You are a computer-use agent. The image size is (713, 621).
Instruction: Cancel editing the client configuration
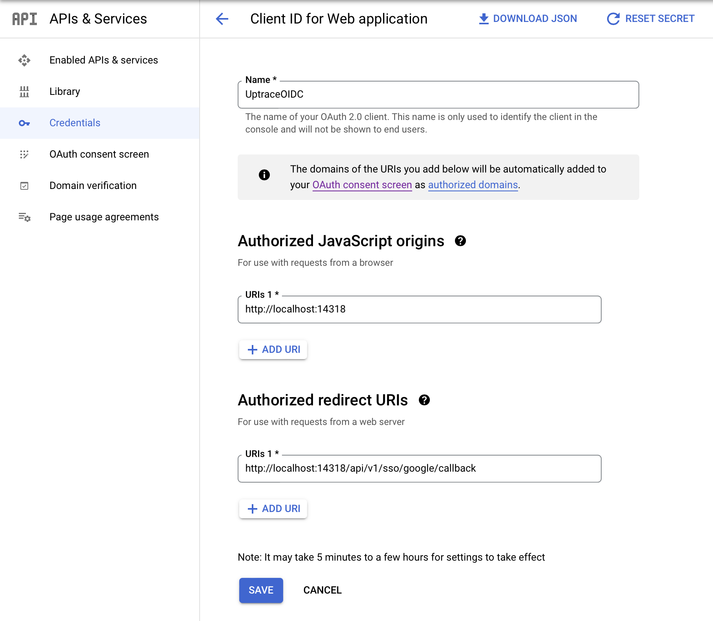322,590
